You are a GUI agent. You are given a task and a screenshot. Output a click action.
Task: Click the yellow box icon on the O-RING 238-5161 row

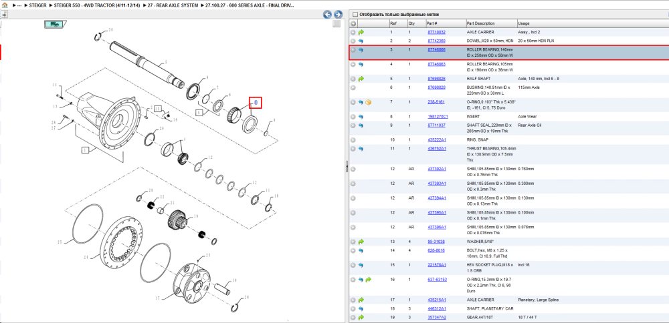coord(369,102)
